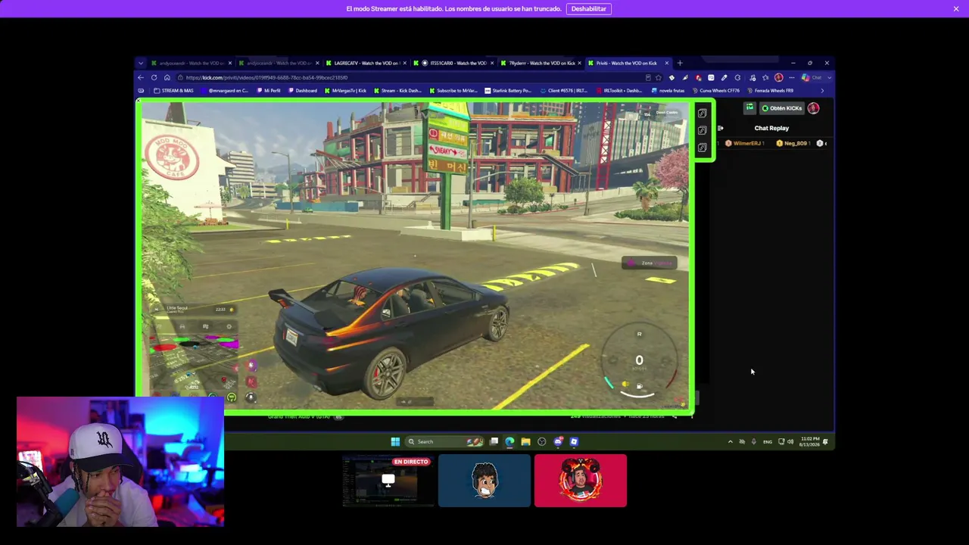The height and width of the screenshot is (545, 969).
Task: Open the OBS icon on the taskbar
Action: [x=541, y=441]
